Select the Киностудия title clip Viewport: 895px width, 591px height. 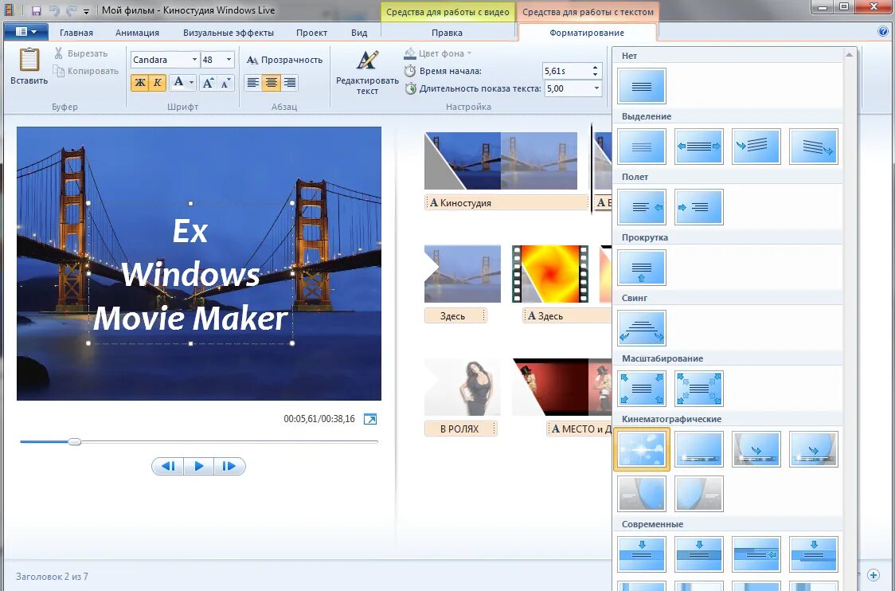[x=506, y=203]
